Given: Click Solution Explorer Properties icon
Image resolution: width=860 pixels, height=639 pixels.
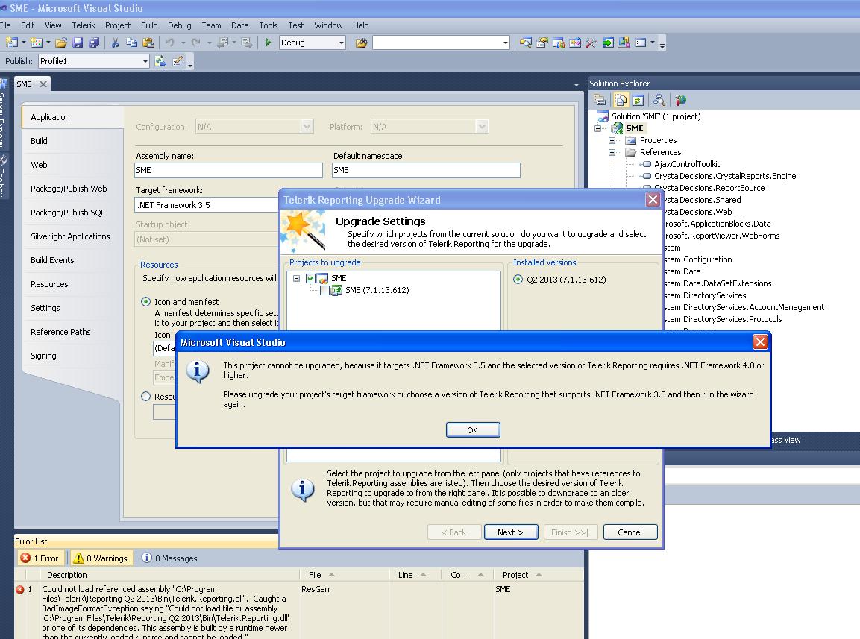Looking at the screenshot, I should pos(600,100).
